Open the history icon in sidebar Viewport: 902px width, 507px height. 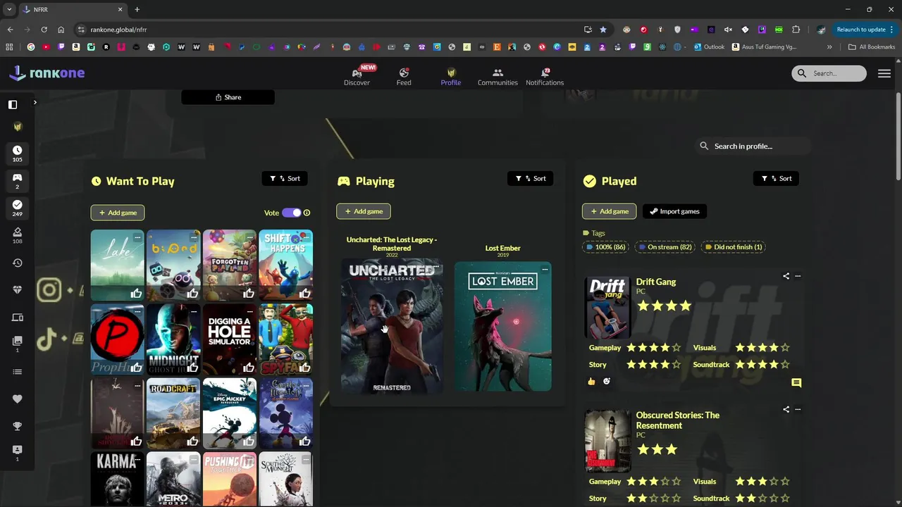pos(18,263)
